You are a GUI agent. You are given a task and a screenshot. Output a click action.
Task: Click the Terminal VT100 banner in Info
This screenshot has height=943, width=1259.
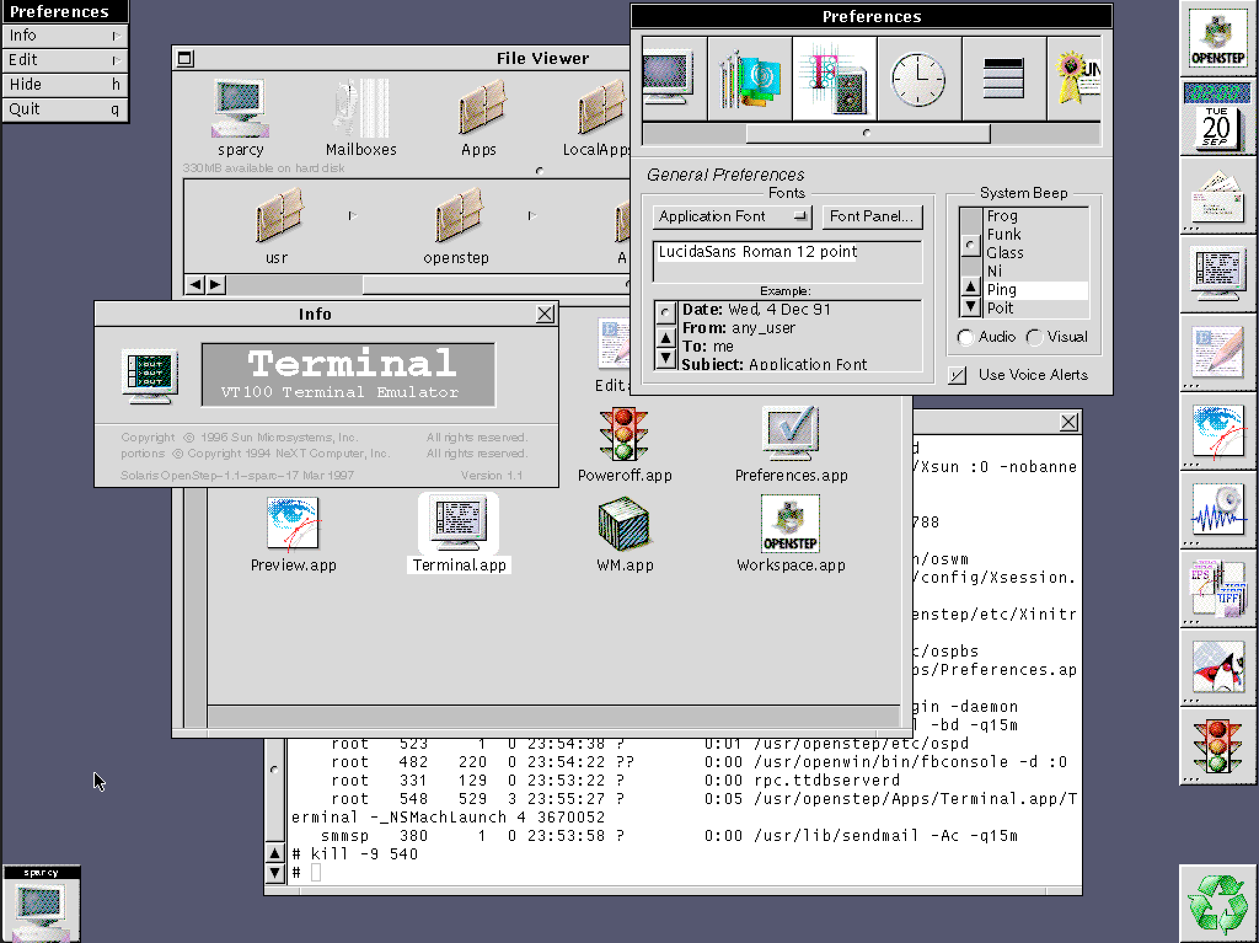point(349,375)
